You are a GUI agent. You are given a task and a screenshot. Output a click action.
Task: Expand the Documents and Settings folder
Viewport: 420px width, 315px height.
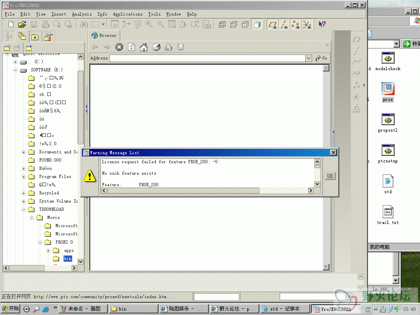(23, 153)
